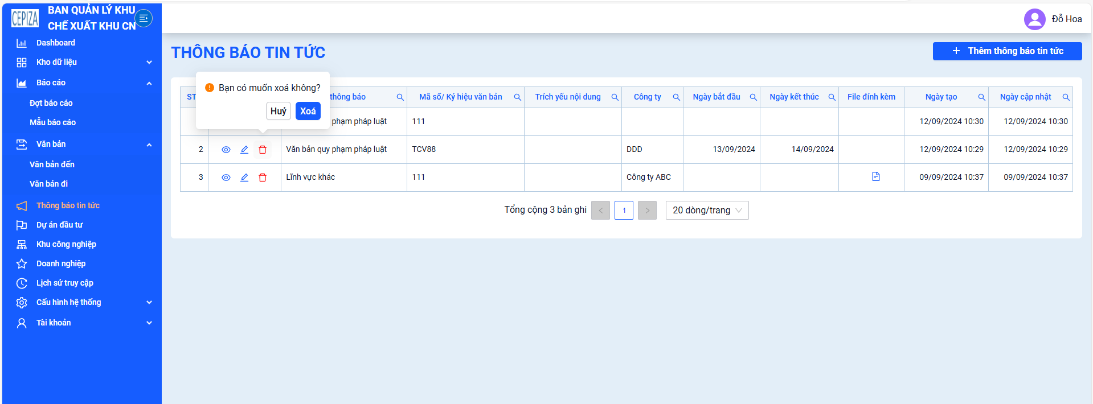Click the Đỗ Hoa username
This screenshot has width=1093, height=404.
click(x=1067, y=19)
